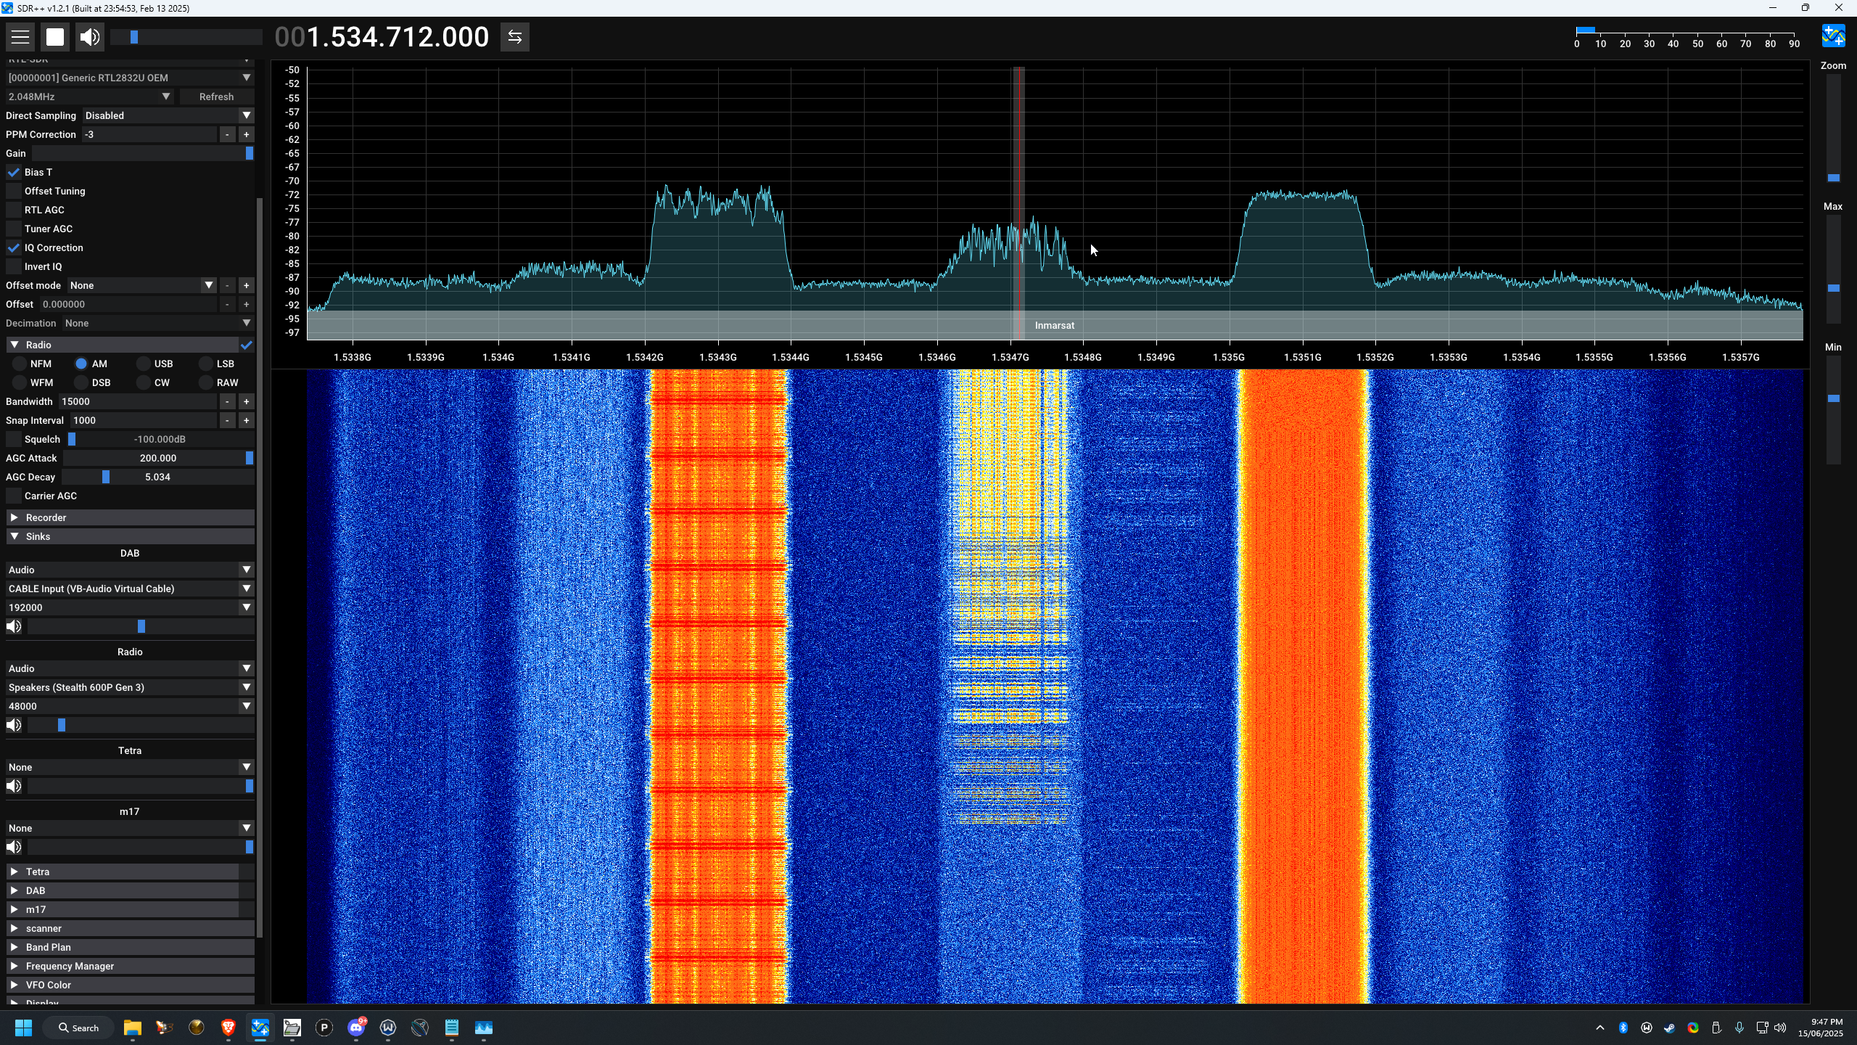
Task: Open the Photos taskbar app
Action: (x=484, y=1028)
